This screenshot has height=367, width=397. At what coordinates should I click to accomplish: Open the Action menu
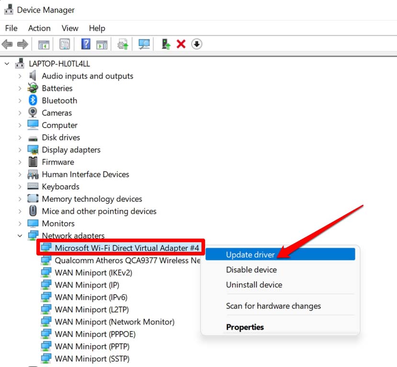pos(39,28)
